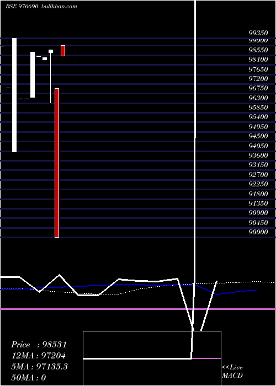Click the 99350 price axis label
The height and width of the screenshot is (386, 276).
pos(258,33)
